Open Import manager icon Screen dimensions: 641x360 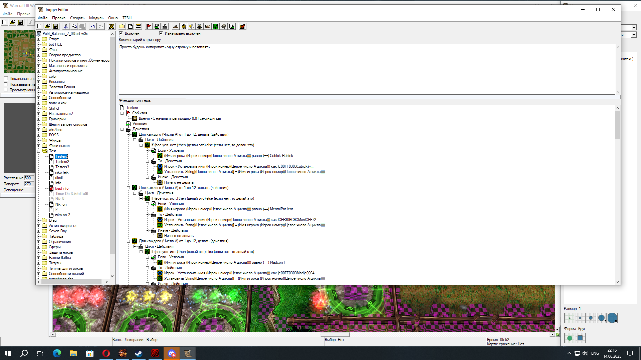(x=232, y=26)
